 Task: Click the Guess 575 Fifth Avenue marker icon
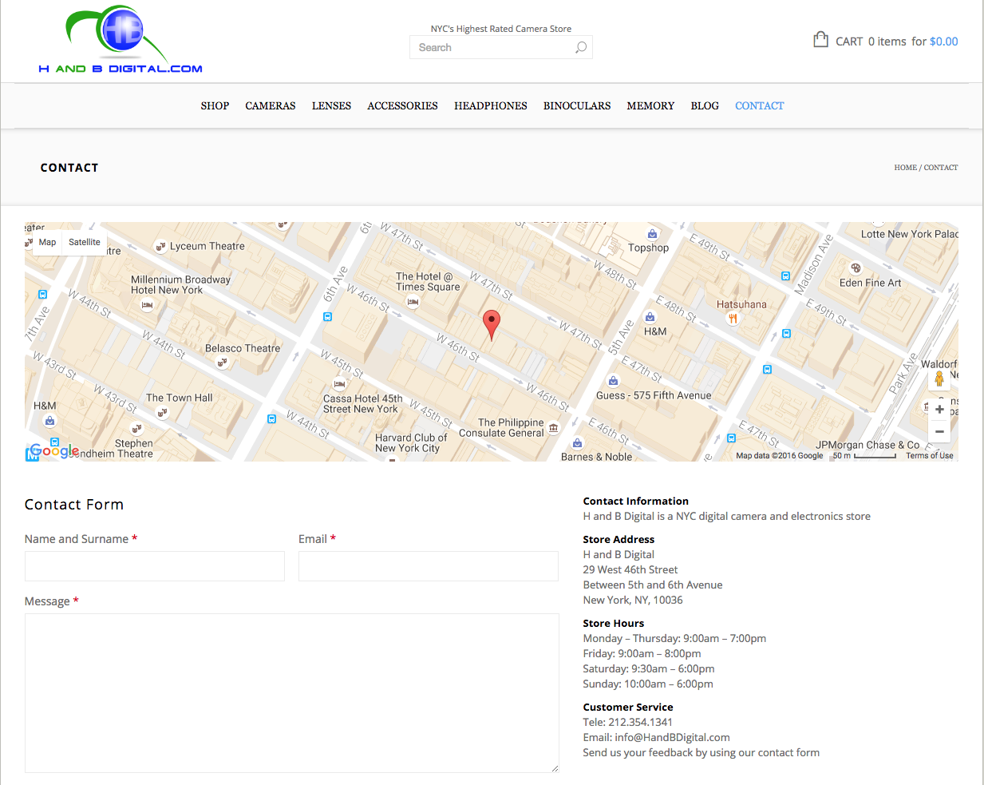click(x=613, y=381)
